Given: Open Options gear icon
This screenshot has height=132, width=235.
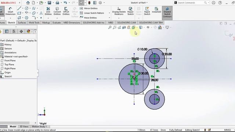Looking at the screenshot, I should tap(100, 3).
